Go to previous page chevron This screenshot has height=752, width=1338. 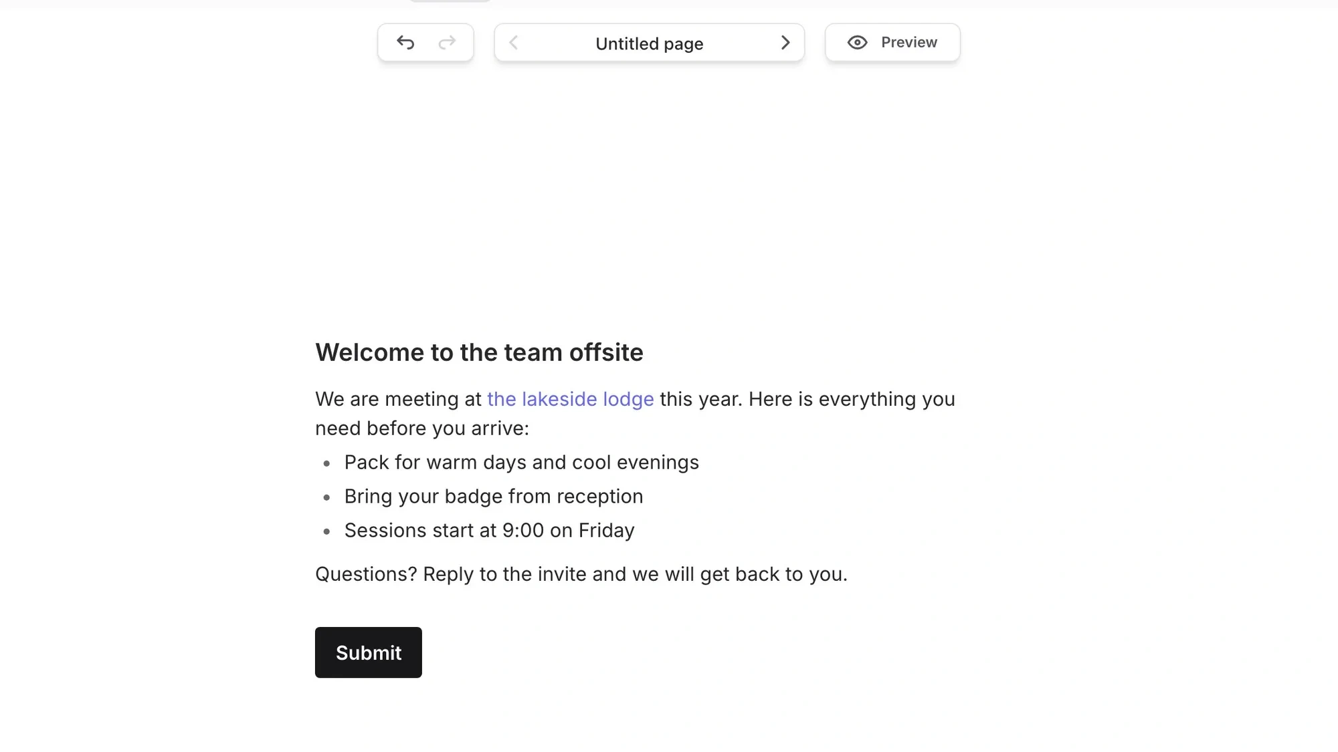[x=514, y=43]
